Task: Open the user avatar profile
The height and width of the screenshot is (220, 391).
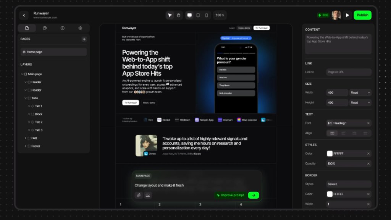Action: 336,15
